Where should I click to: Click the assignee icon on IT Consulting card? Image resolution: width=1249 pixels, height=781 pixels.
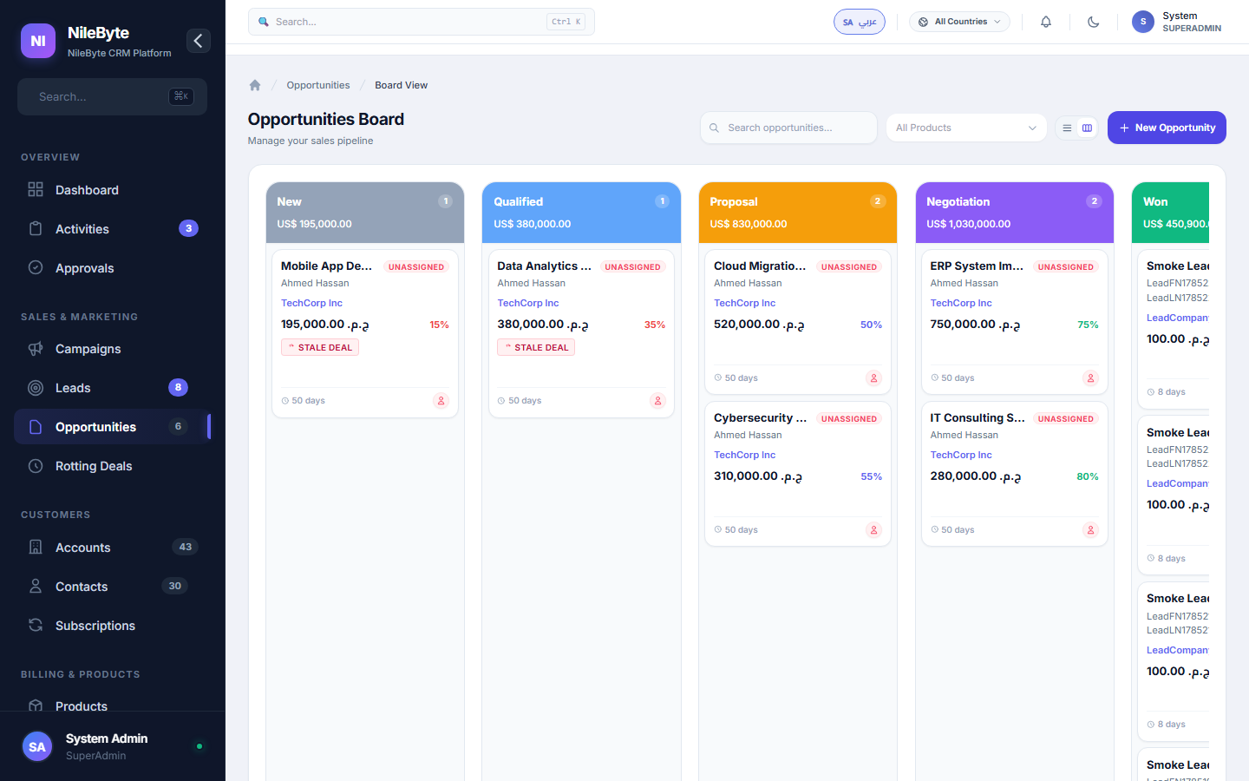click(x=1090, y=530)
